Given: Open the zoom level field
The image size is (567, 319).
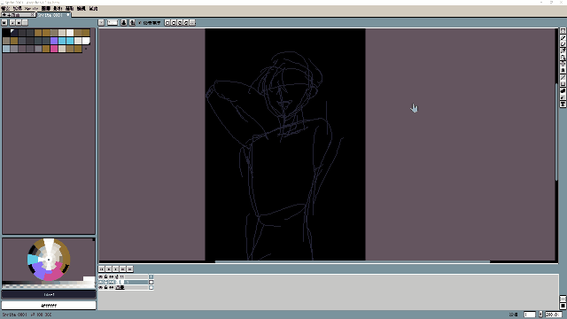Looking at the screenshot, I should click(x=554, y=315).
